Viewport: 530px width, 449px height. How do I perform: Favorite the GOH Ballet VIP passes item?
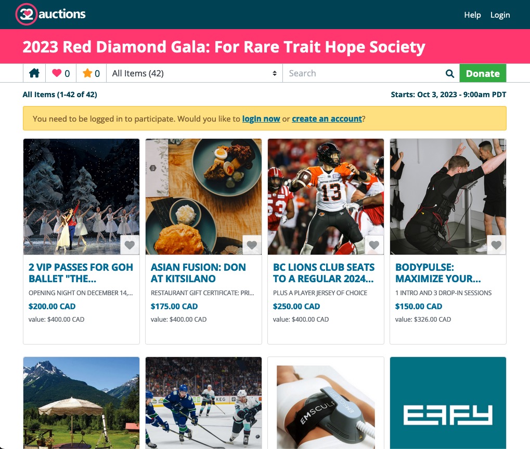click(130, 245)
